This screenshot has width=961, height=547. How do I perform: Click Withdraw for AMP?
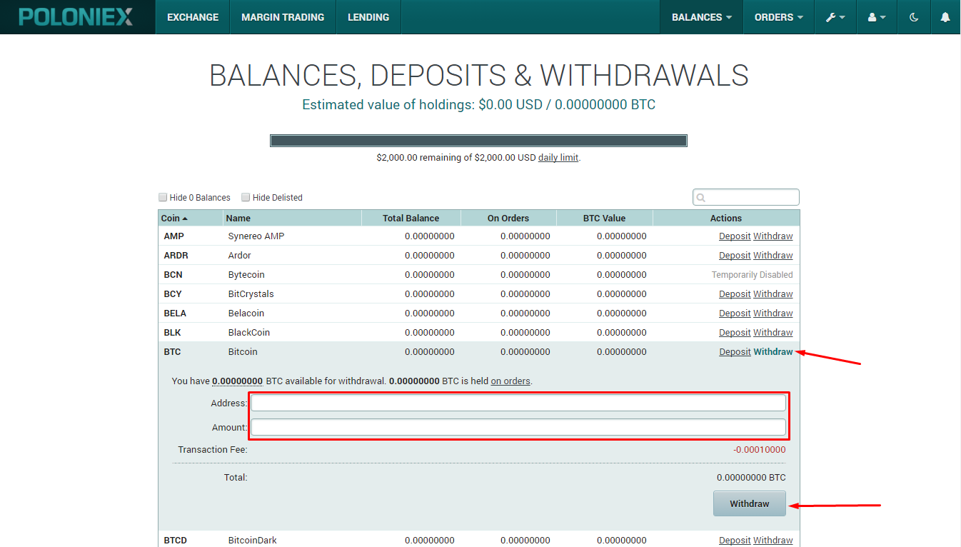point(773,236)
